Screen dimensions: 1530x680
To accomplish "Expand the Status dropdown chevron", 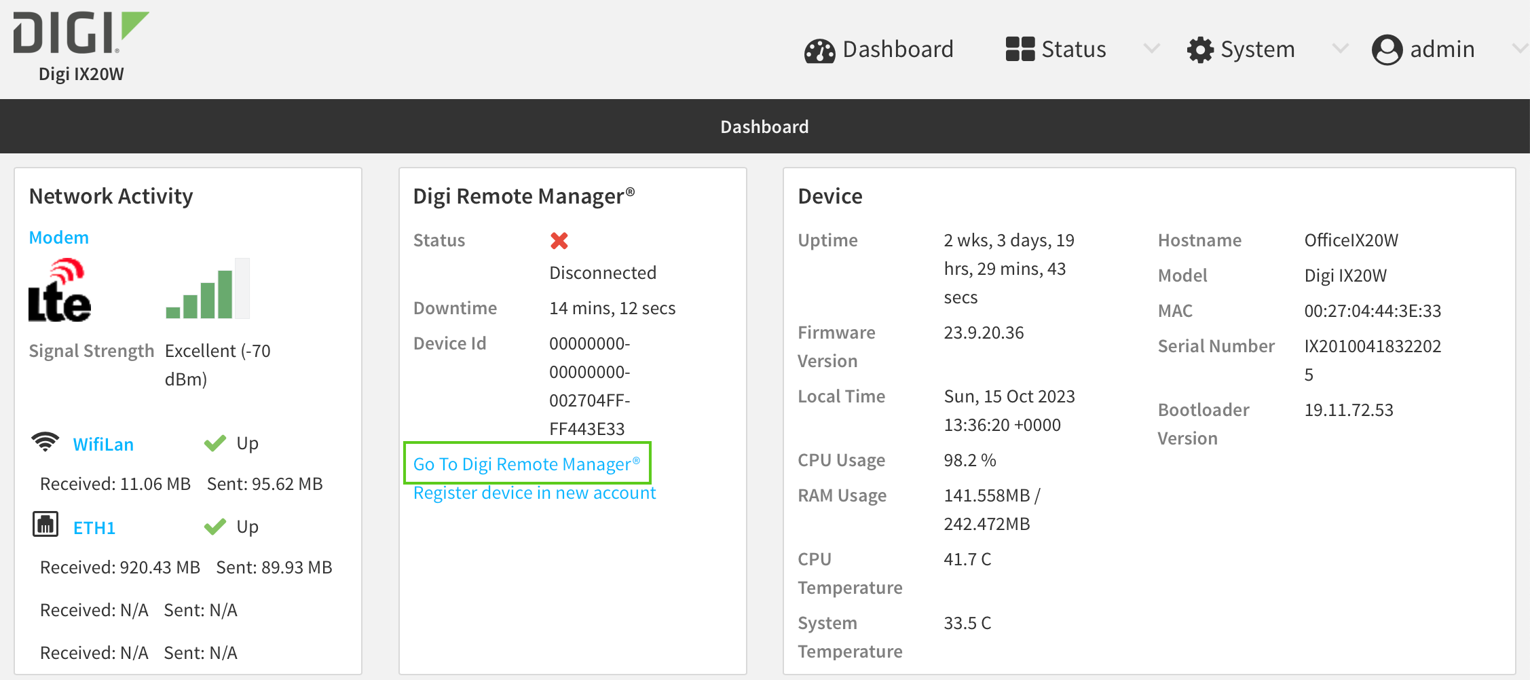I will coord(1151,49).
